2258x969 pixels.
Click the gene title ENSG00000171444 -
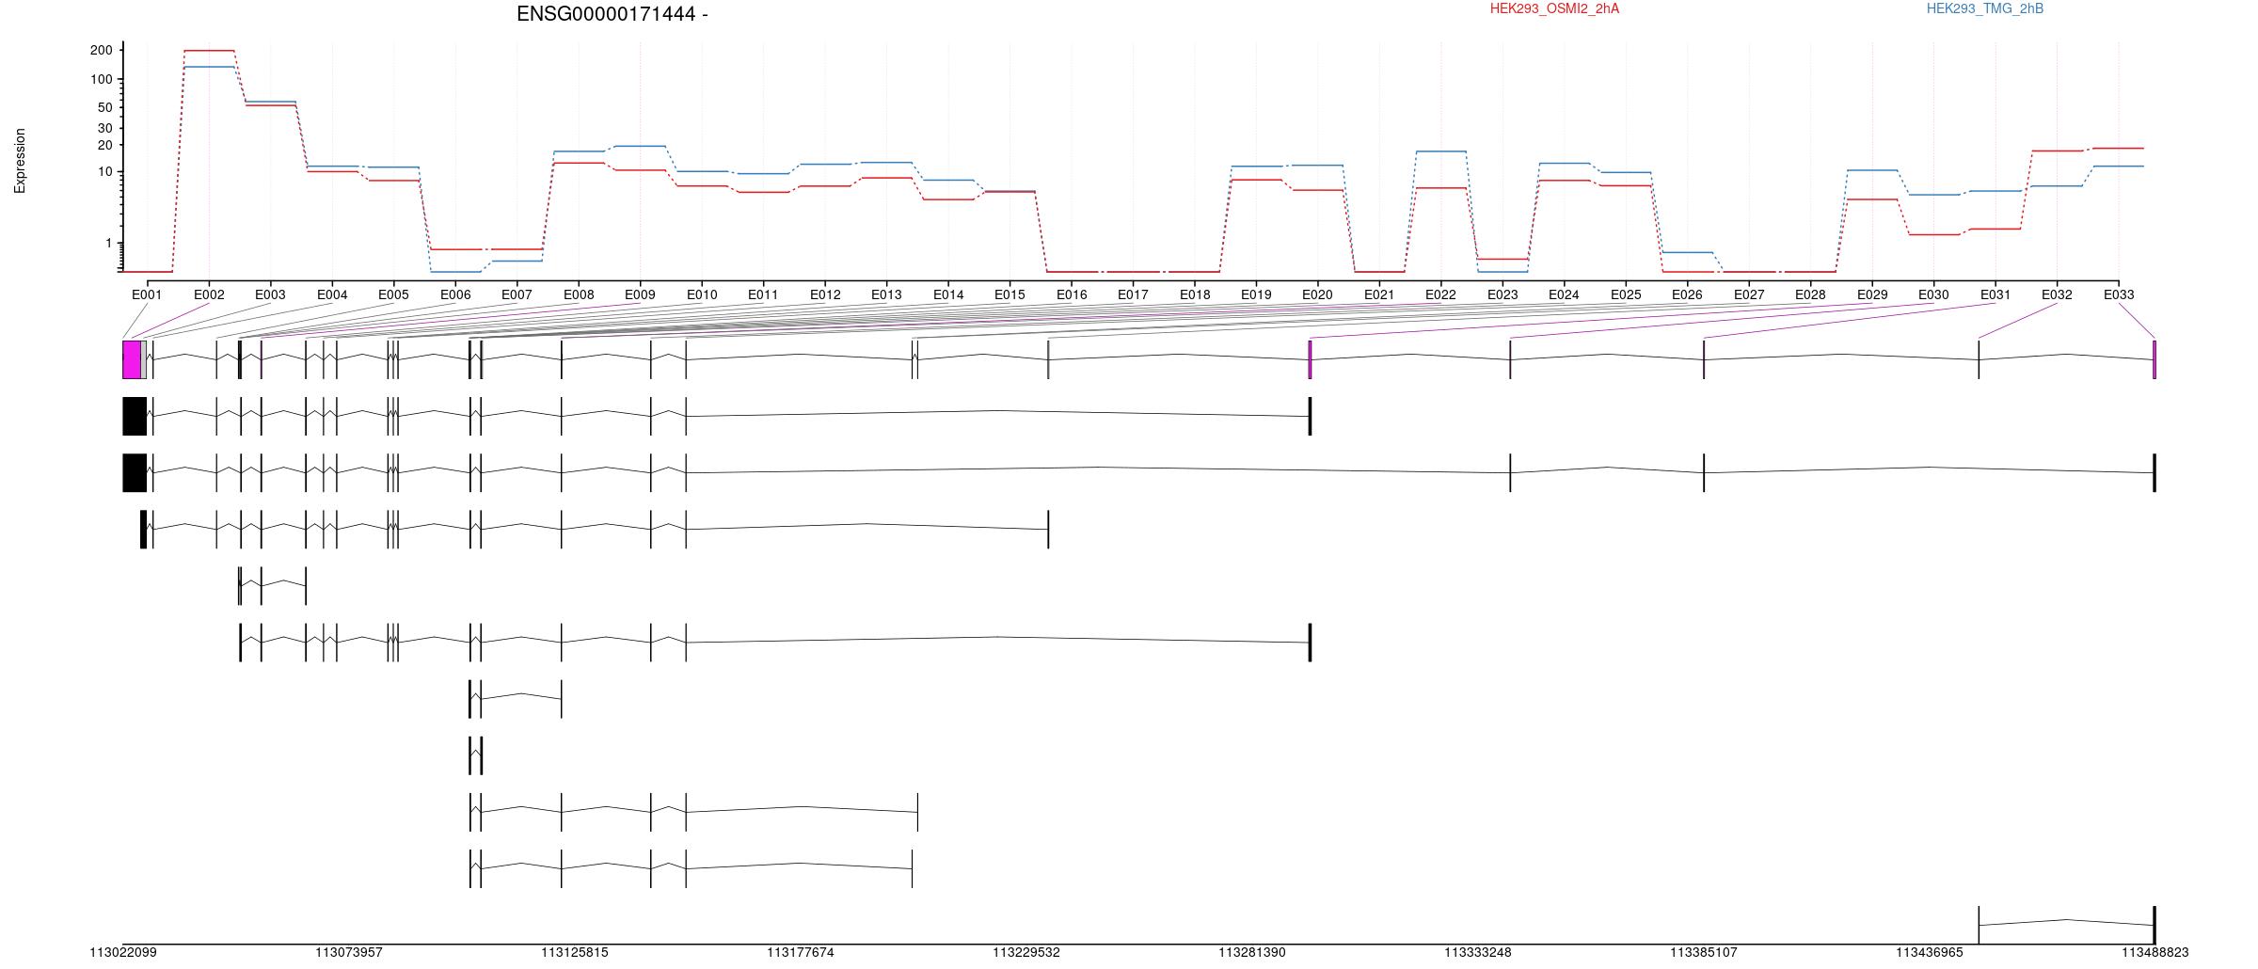pos(612,14)
